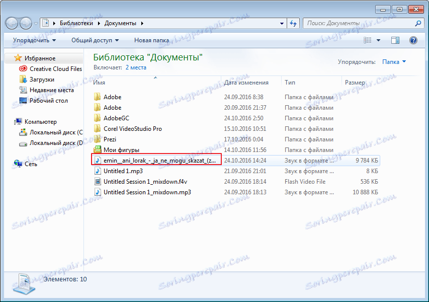This screenshot has height=302, width=429.
Task: Toggle the preview pane icon
Action: 395,41
